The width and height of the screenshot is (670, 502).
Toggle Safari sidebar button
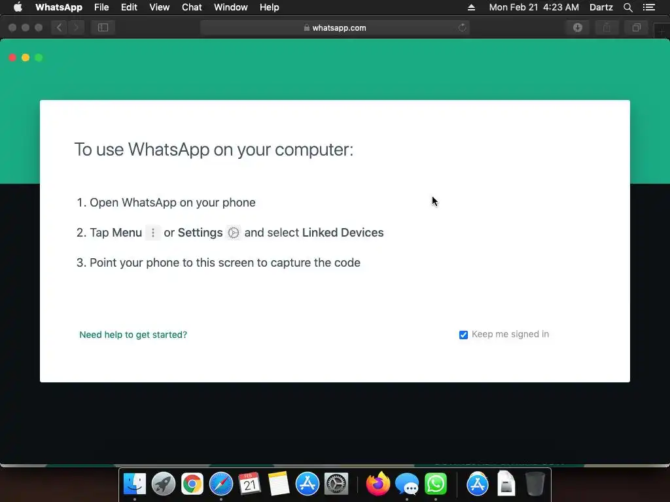point(103,27)
